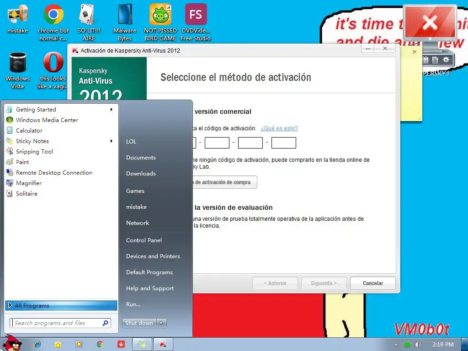Open the volume speaker tray icon
The height and width of the screenshot is (351, 468).
[x=418, y=345]
